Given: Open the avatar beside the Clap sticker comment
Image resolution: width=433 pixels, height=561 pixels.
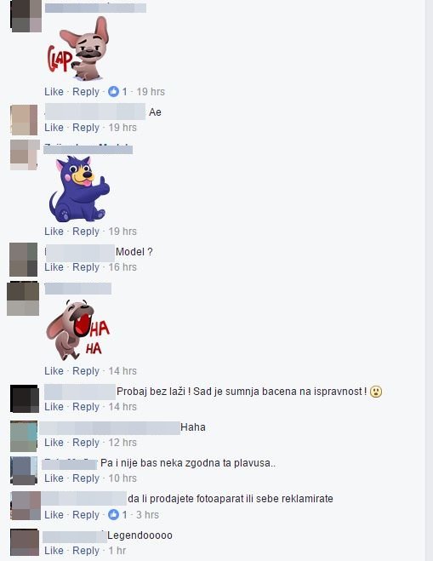Looking at the screenshot, I should (x=26, y=16).
